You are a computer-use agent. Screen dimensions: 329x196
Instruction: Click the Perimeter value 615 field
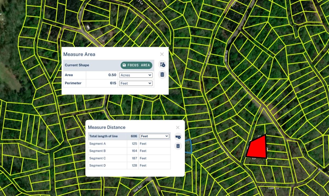tap(102, 83)
